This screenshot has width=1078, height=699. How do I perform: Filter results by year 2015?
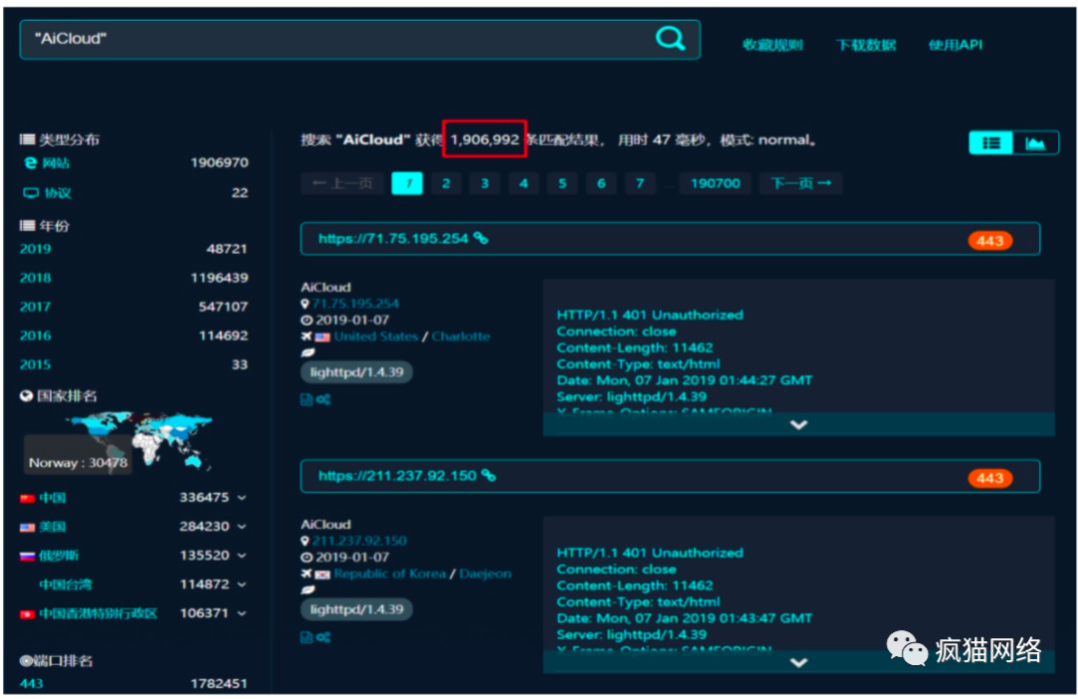tap(35, 363)
